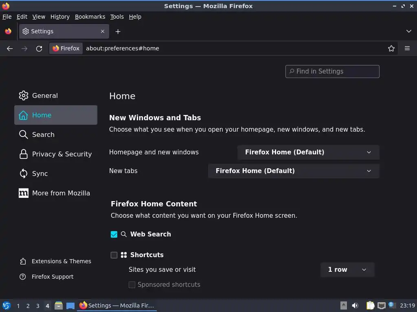Viewport: 417px width, 312px height.
Task: Open the History menu
Action: coord(60,17)
